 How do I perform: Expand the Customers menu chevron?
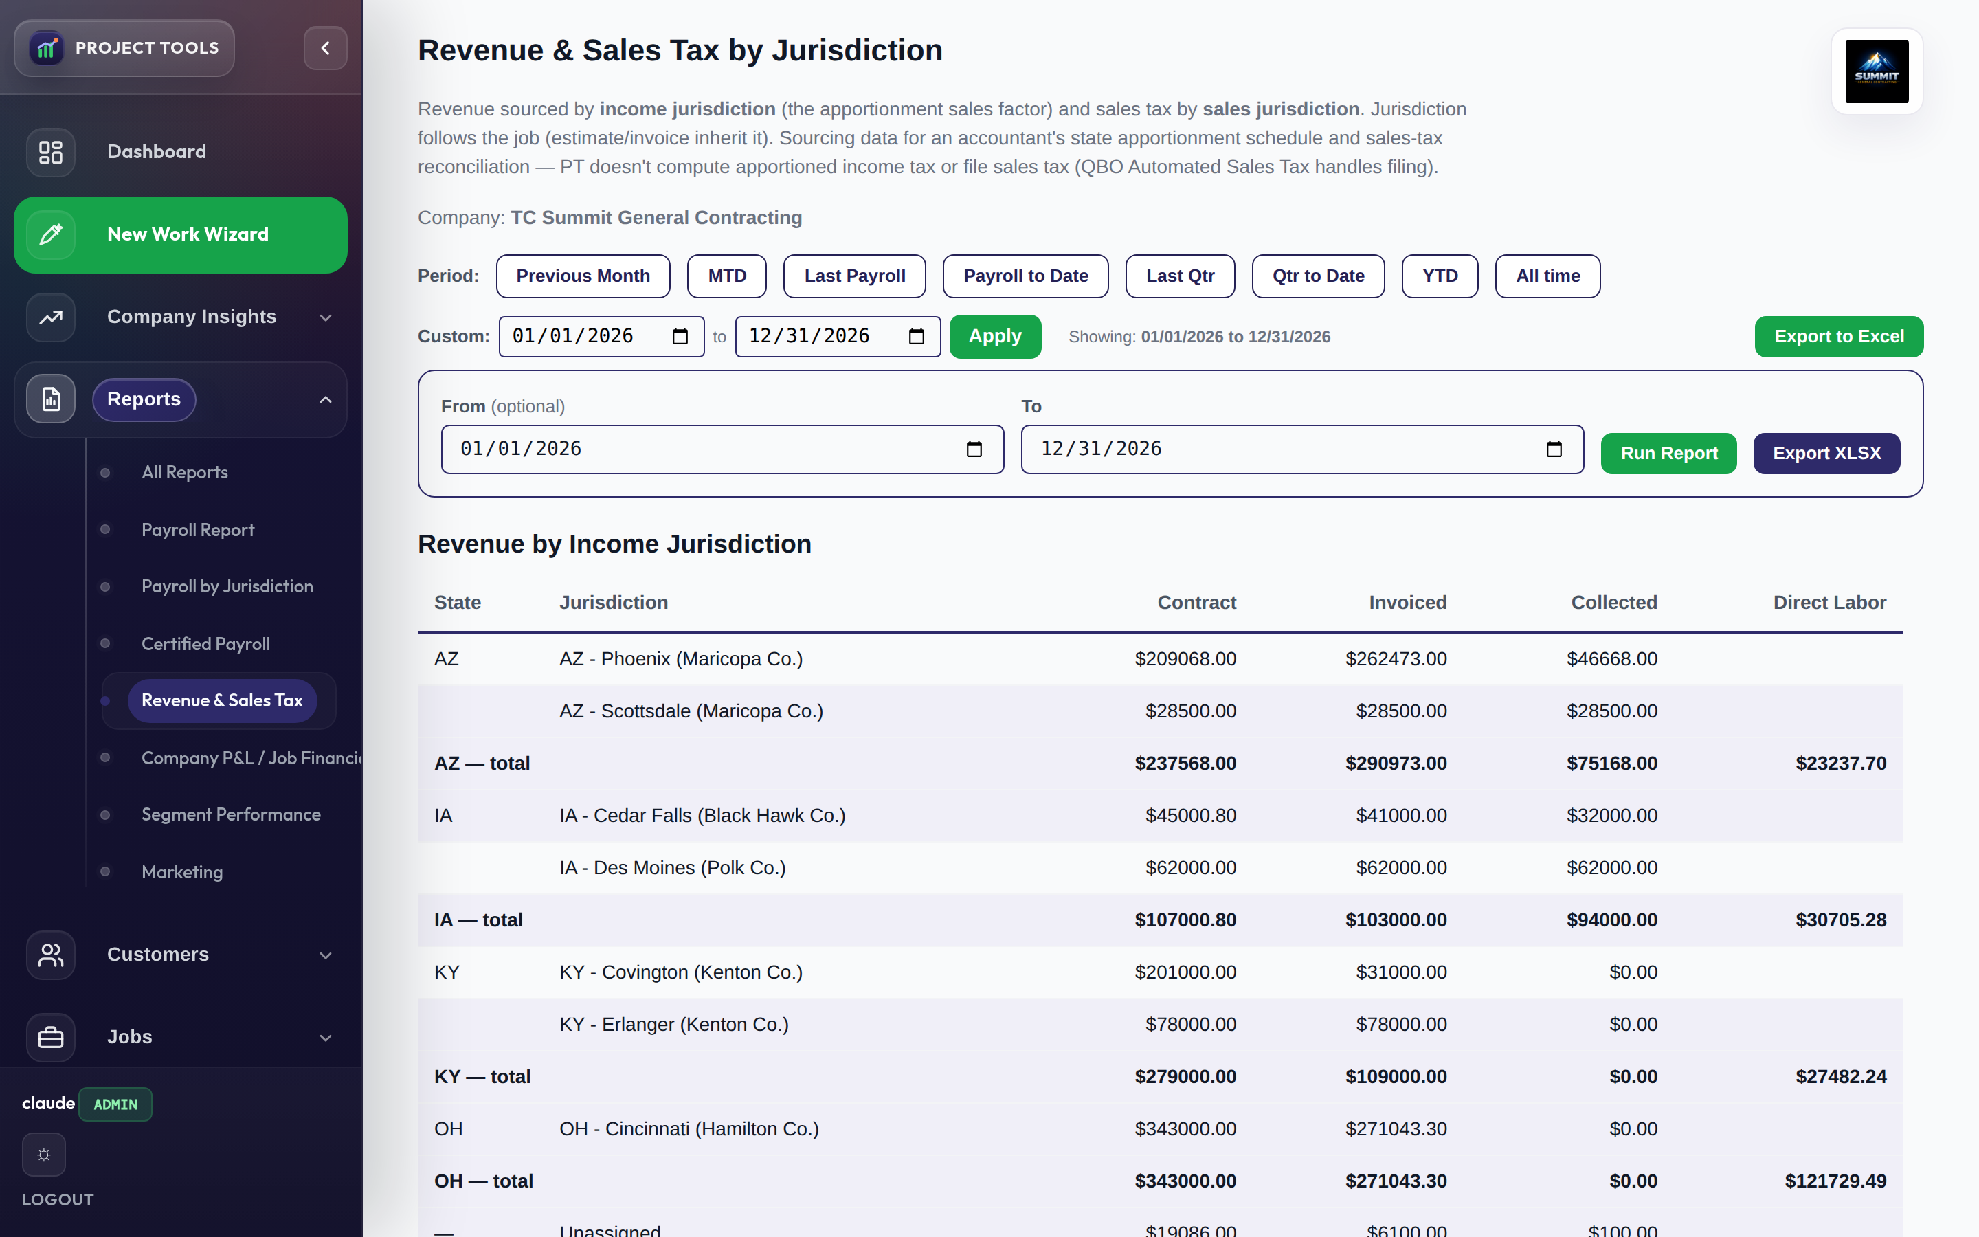click(x=326, y=955)
